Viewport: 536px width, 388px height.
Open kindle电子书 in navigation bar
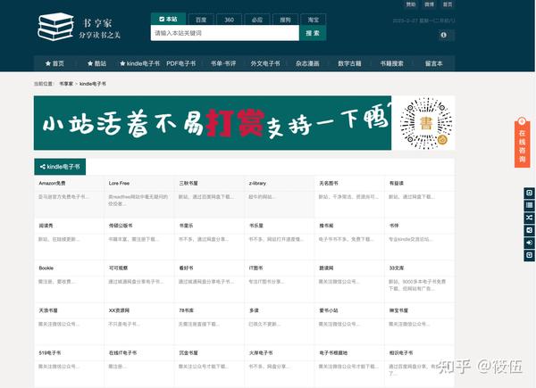139,63
